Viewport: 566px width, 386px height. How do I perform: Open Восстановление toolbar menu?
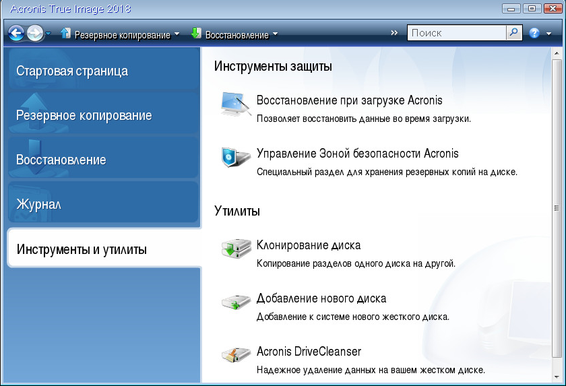pyautogui.click(x=237, y=35)
